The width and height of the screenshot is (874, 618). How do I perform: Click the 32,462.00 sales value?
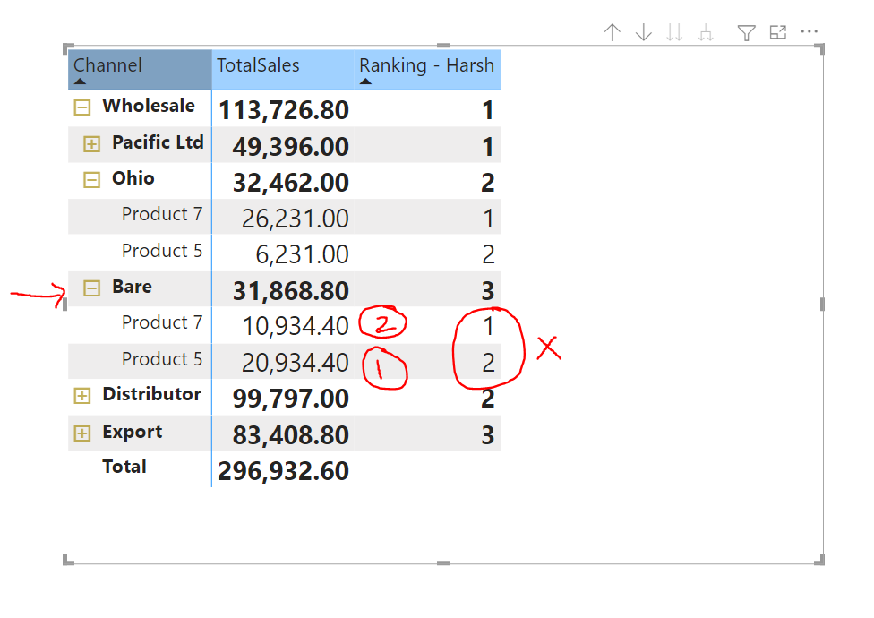point(291,183)
